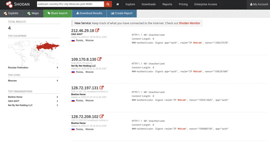The image size is (270, 142).
Task: Click Russia in the 128.72.208.102 result
Action: coord(80,129)
